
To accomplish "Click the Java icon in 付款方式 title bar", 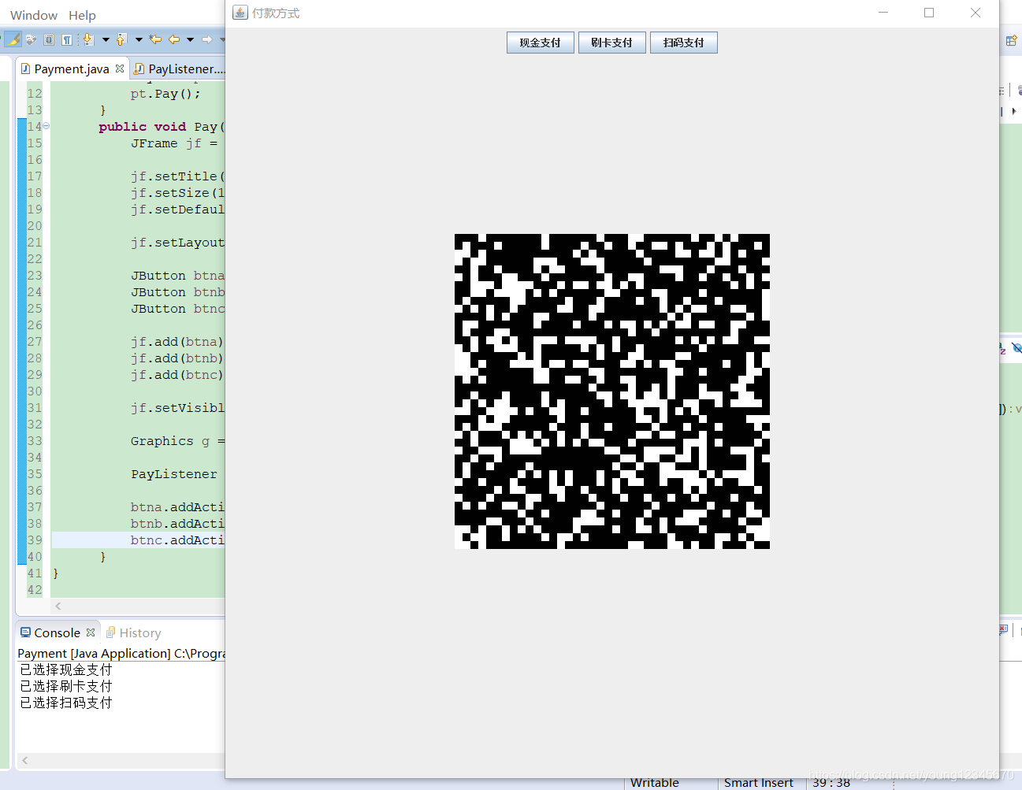I will (240, 13).
